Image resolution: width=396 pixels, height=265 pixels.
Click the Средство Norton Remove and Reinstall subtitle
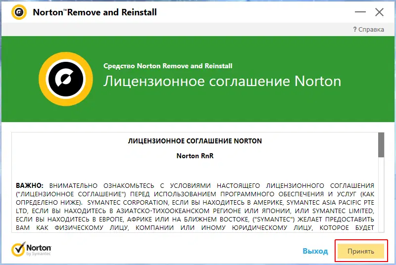tap(168, 66)
